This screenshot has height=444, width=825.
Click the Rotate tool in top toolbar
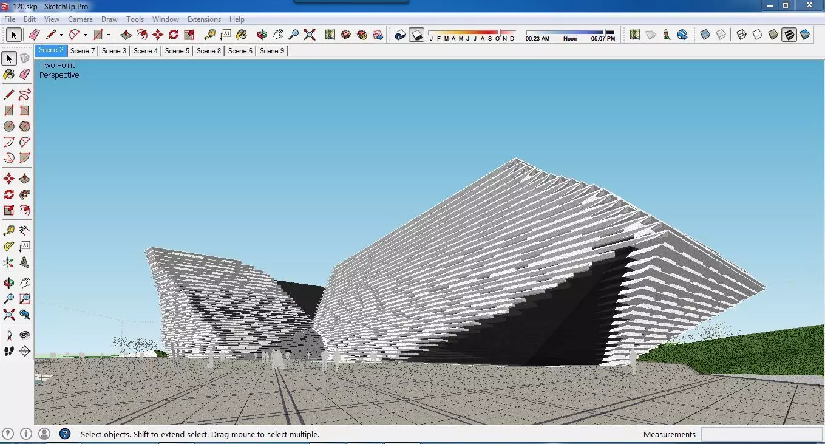coord(174,35)
